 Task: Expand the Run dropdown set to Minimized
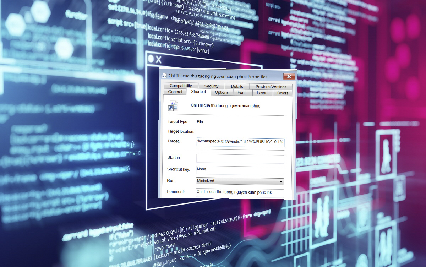point(240,181)
